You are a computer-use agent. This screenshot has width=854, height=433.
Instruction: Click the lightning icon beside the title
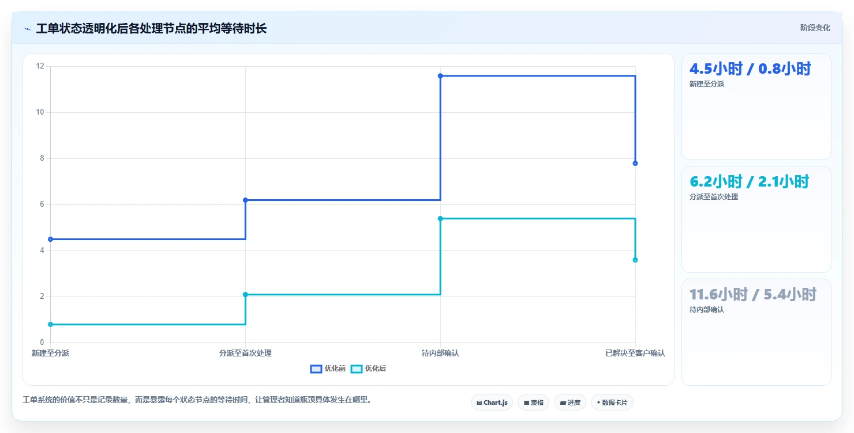[x=27, y=29]
